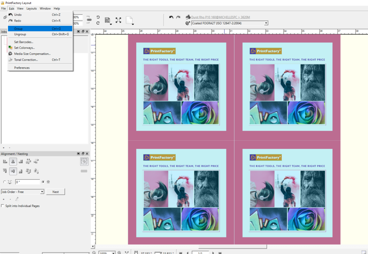Open the Layouts menu
The image size is (368, 254).
coord(32,9)
